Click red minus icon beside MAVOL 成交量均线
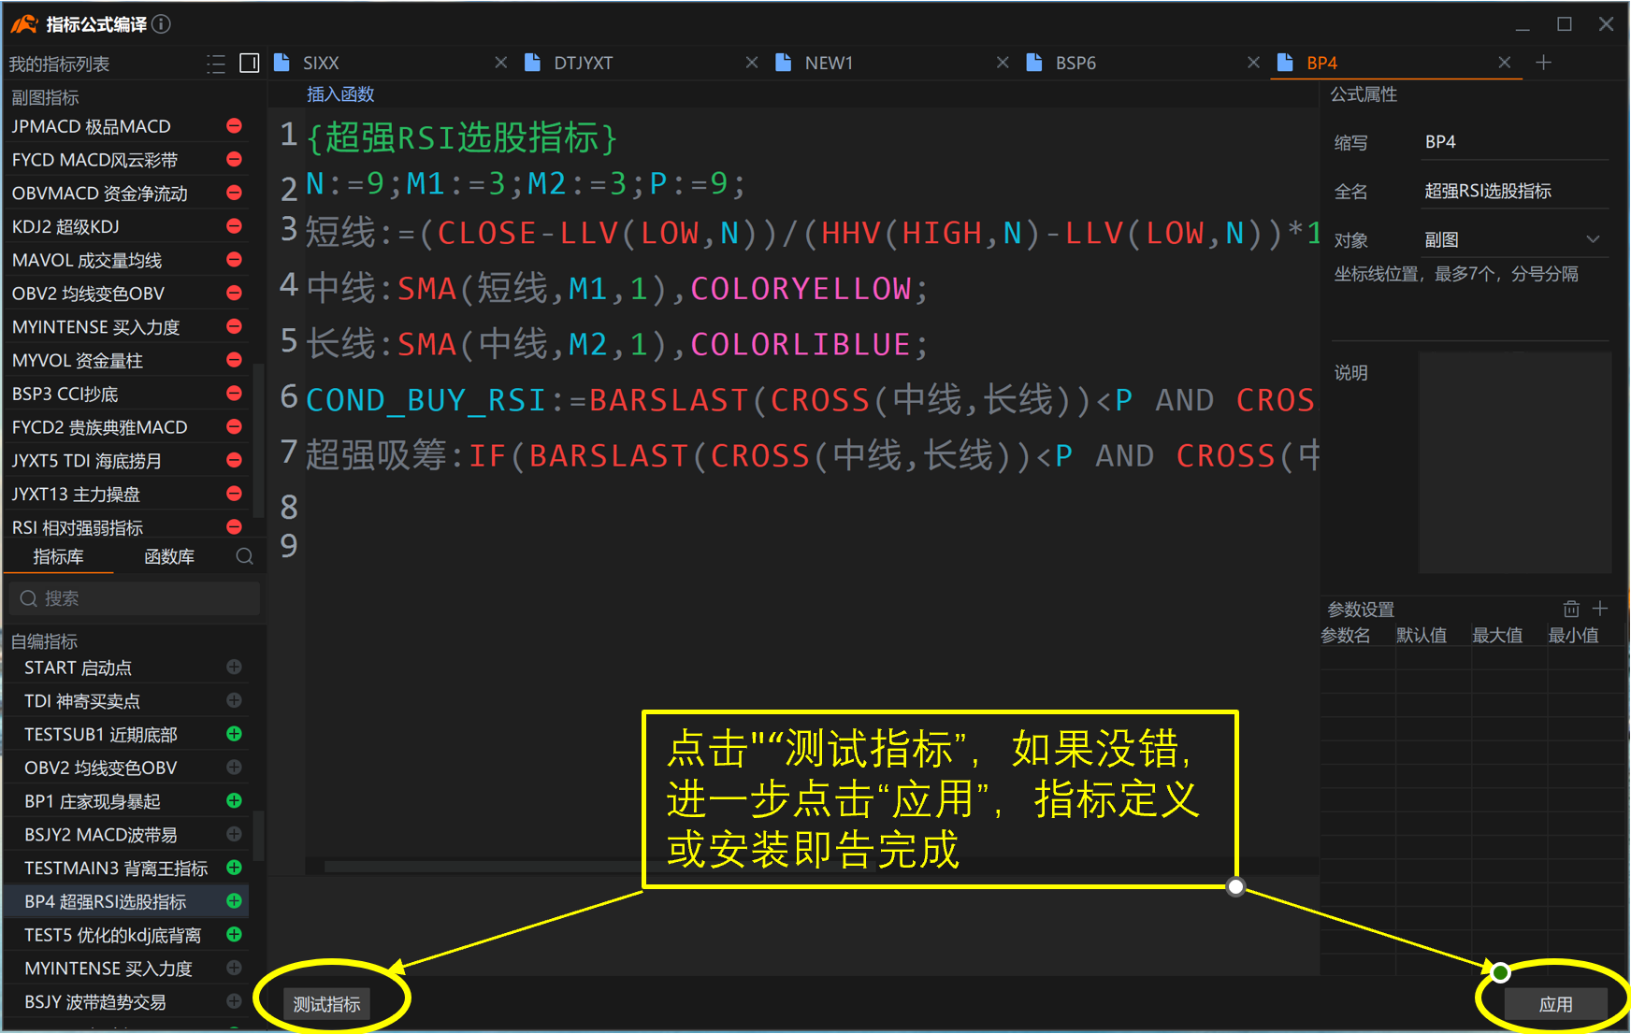The image size is (1631, 1034). coord(234,259)
